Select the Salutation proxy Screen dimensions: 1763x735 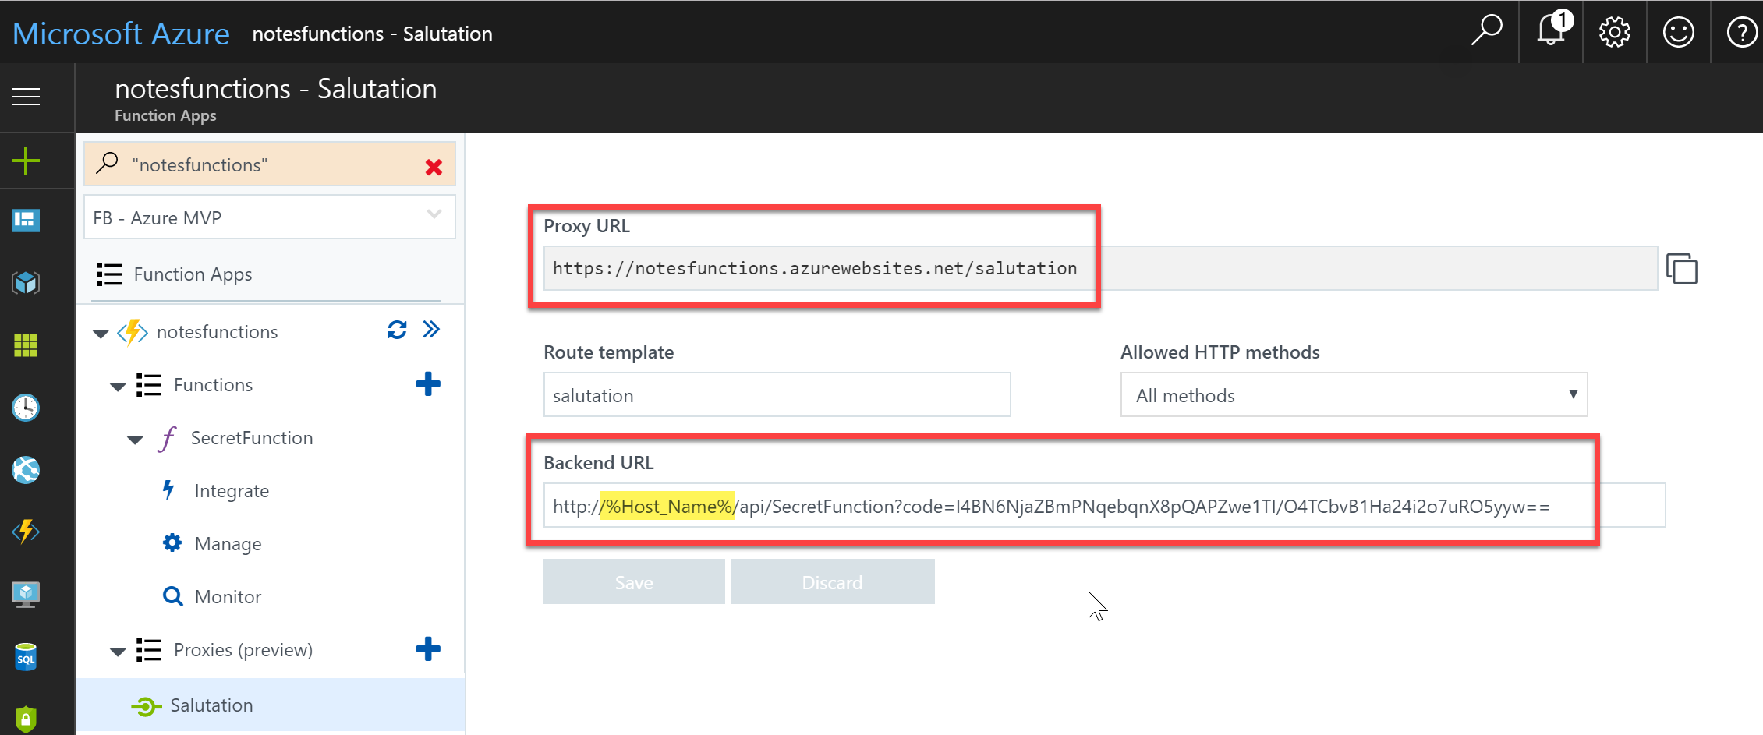pos(271,705)
